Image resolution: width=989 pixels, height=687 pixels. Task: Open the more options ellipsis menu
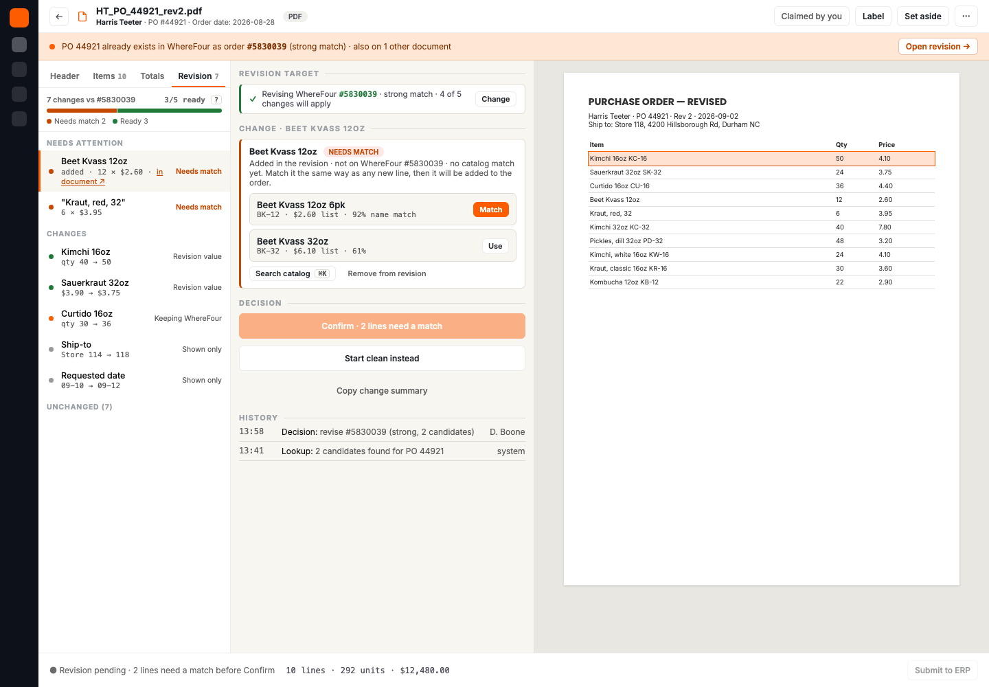pyautogui.click(x=966, y=16)
